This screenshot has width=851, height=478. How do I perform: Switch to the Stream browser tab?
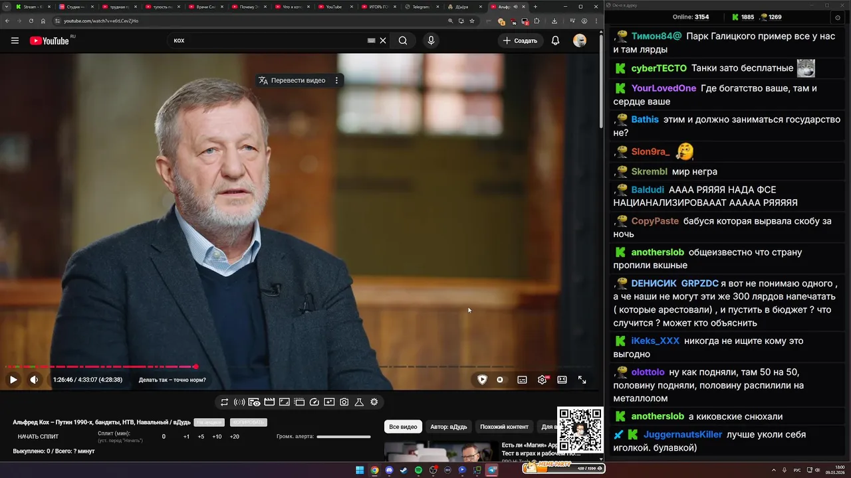[33, 7]
